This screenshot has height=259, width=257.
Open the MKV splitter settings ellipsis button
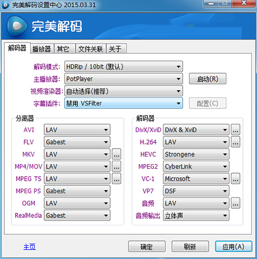[x=116, y=154]
